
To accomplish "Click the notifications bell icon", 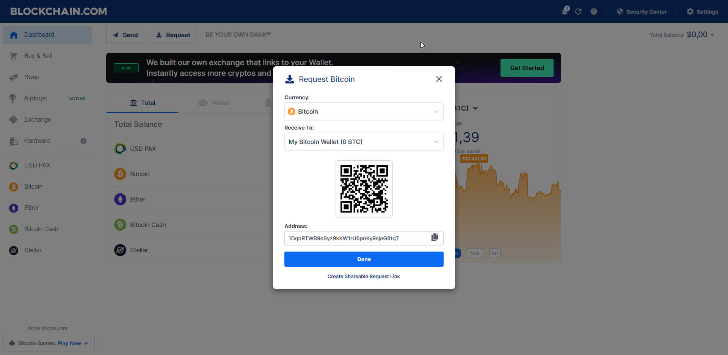I will 565,11.
